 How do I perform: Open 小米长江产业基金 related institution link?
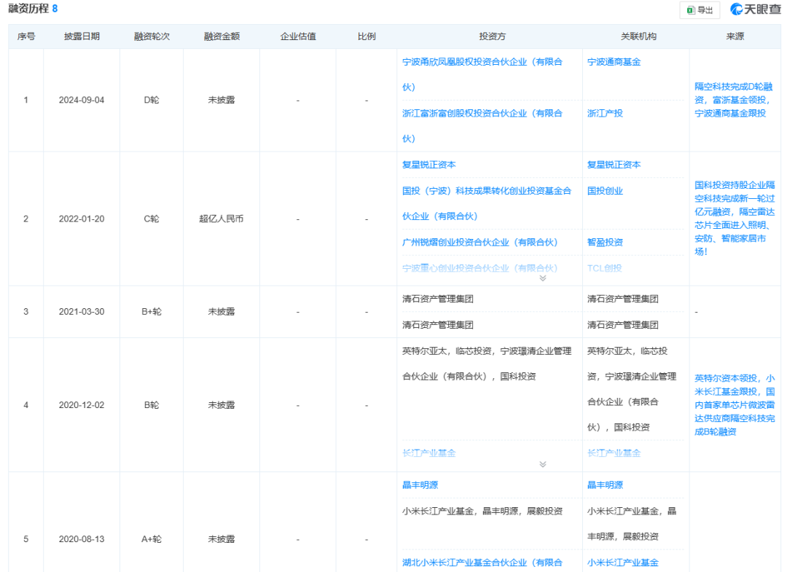pyautogui.click(x=623, y=563)
